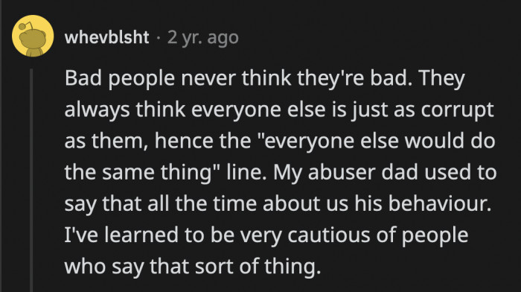Click the word "corrupt" in the comment

457,110
